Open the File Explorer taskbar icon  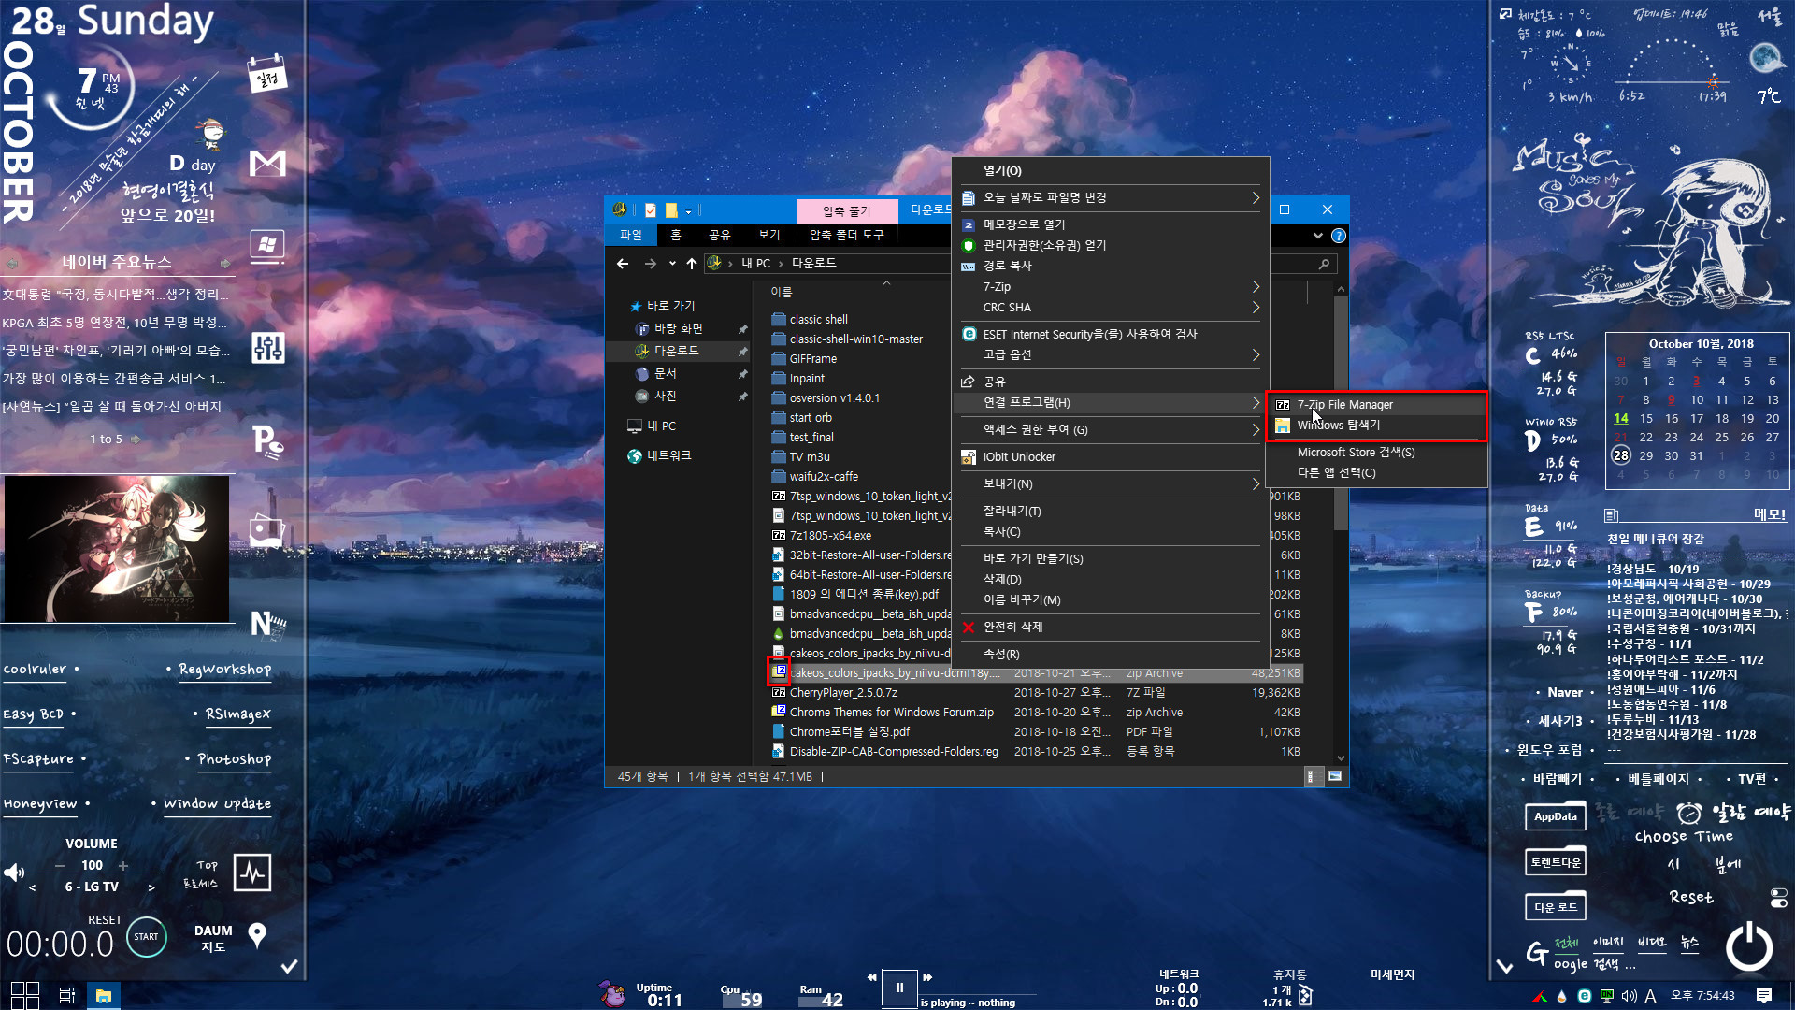click(x=103, y=995)
